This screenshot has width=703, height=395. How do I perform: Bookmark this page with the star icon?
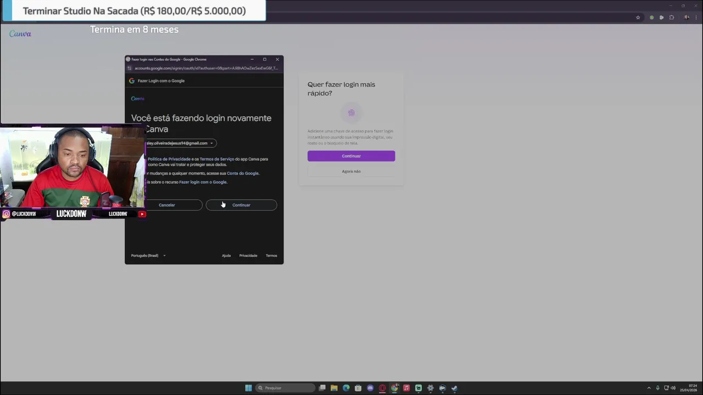(x=638, y=18)
